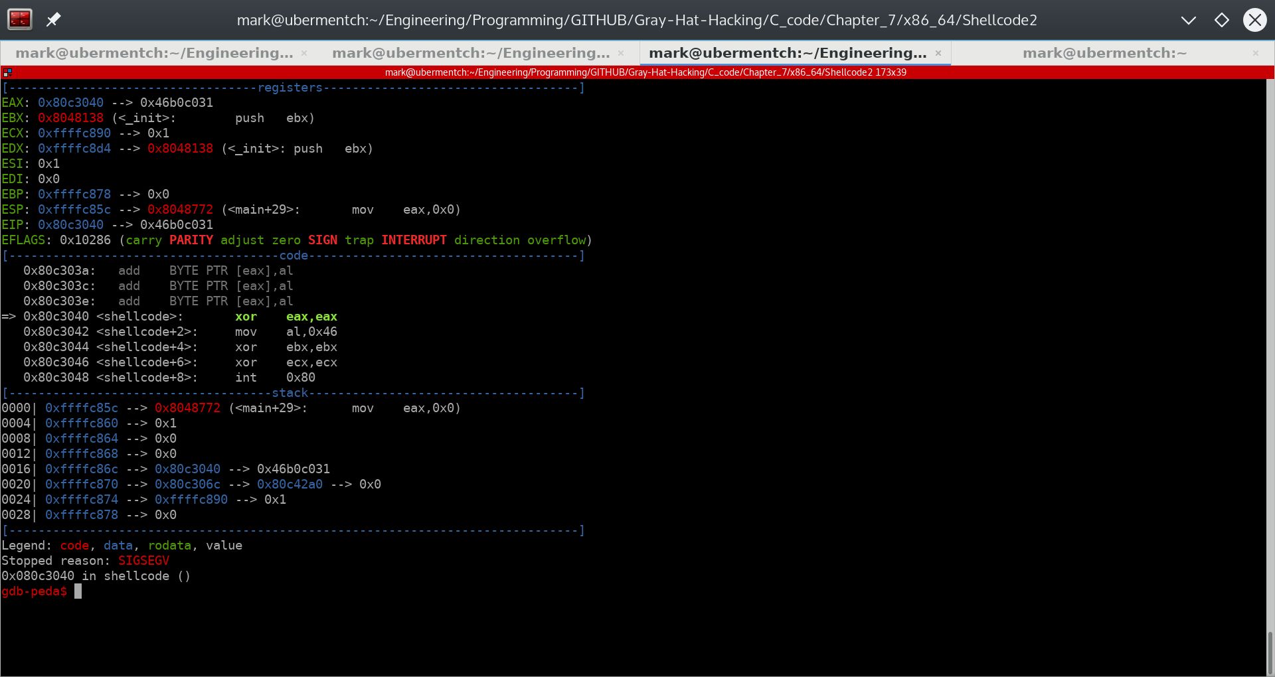Screen dimensions: 1275x677
Task: Select the active third terminal tab
Action: tap(787, 53)
